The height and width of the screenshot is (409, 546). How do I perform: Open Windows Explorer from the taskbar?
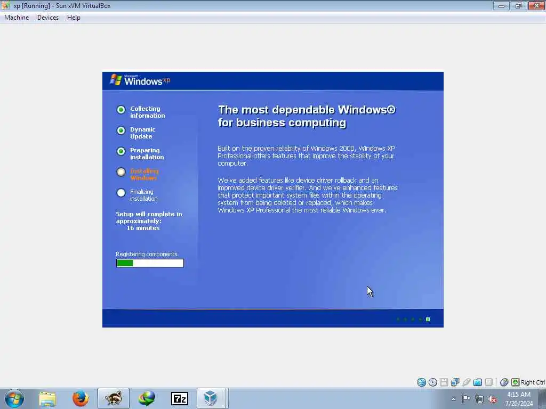click(x=47, y=398)
